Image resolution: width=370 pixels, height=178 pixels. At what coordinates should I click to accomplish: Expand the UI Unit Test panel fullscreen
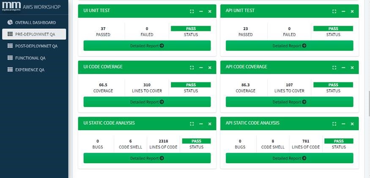[192, 11]
